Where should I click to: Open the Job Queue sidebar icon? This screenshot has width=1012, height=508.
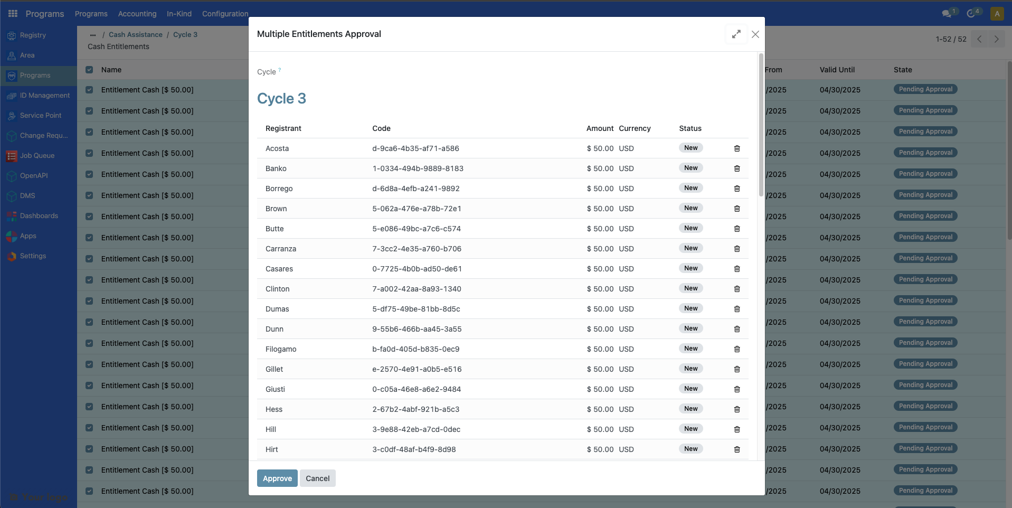(x=12, y=156)
